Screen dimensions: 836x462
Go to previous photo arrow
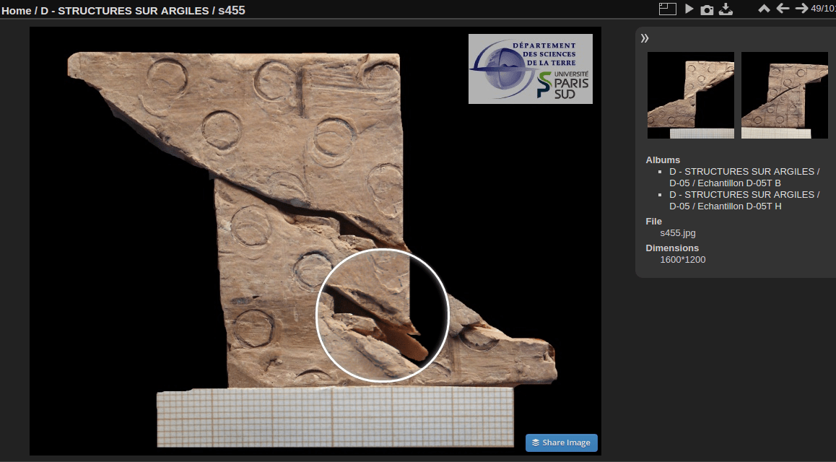click(x=783, y=9)
